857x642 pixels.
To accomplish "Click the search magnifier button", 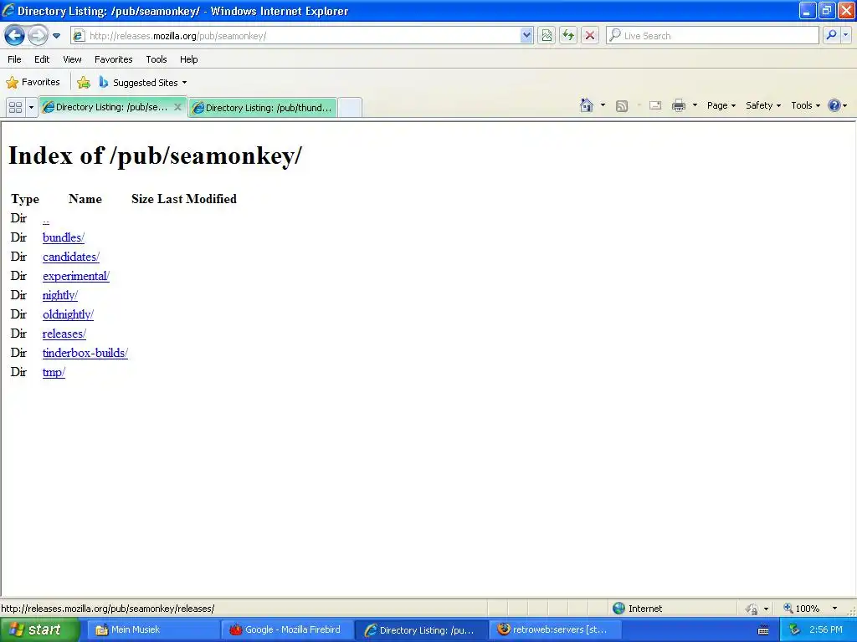I will coord(831,35).
